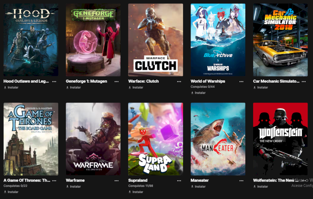Open three-dot menu for Geneforge 1: Mutagen

coord(117,82)
